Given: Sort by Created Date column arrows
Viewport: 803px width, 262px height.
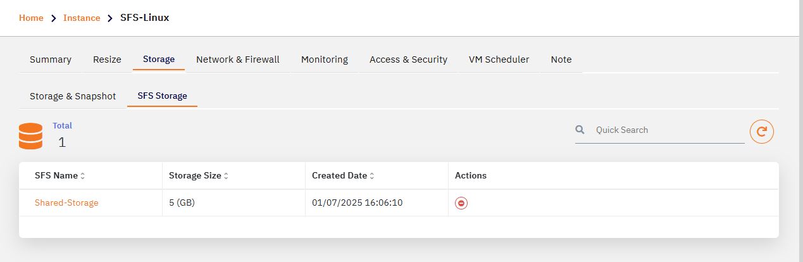Looking at the screenshot, I should coord(372,176).
